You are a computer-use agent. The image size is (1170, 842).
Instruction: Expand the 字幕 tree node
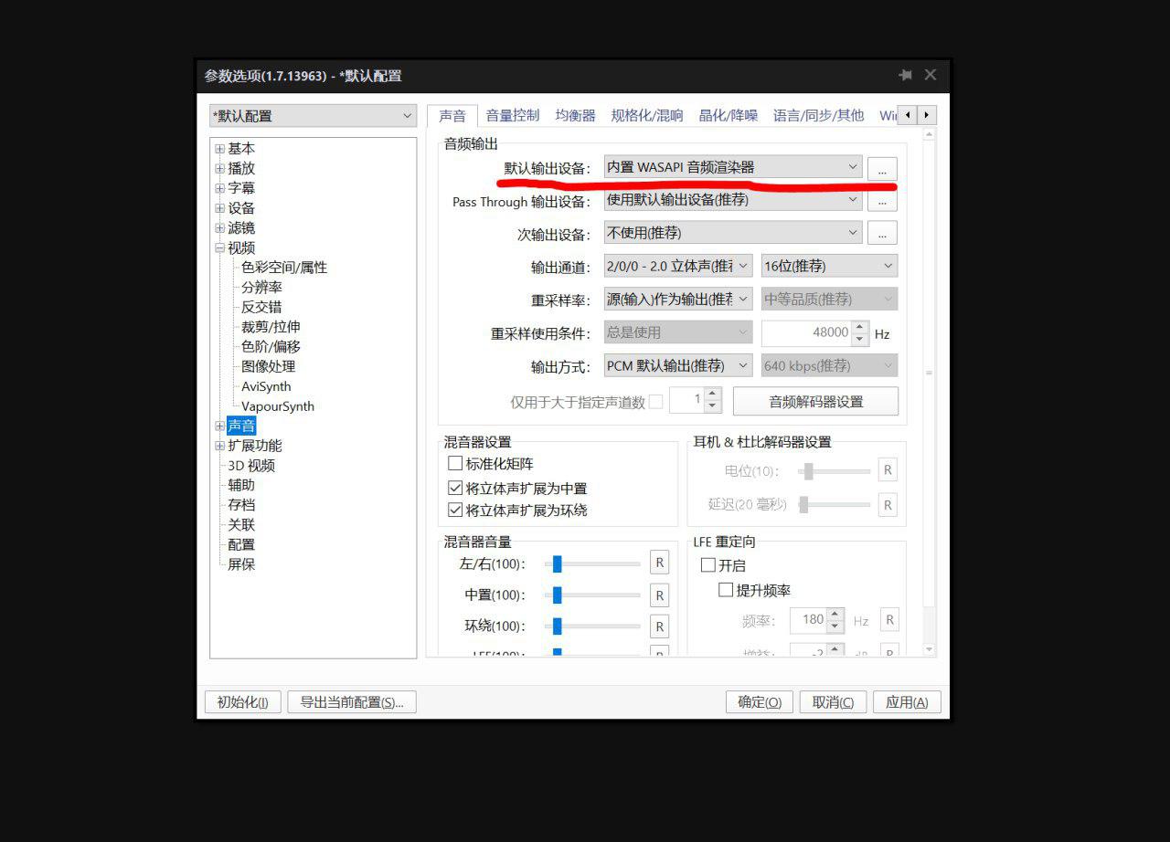click(x=219, y=188)
